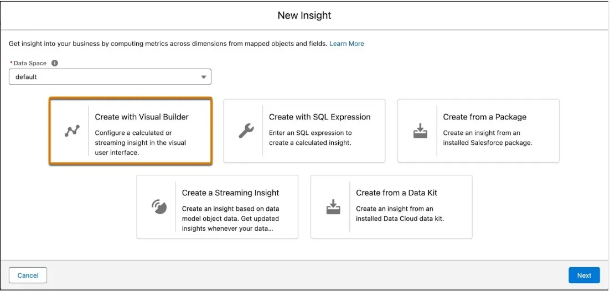The height and width of the screenshot is (291, 610).
Task: Click the SQL Expression description text
Action: [311, 138]
